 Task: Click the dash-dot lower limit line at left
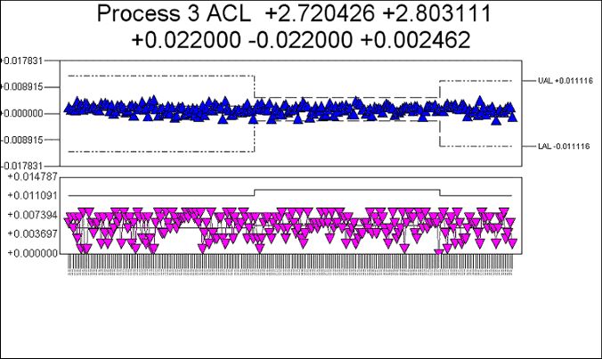tap(160, 151)
